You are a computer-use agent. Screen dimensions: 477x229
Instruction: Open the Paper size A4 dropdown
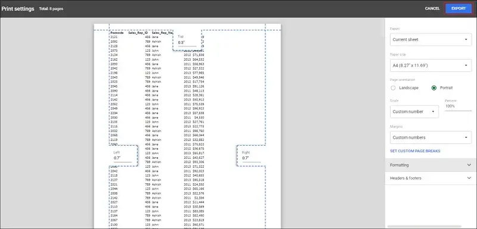click(430, 65)
